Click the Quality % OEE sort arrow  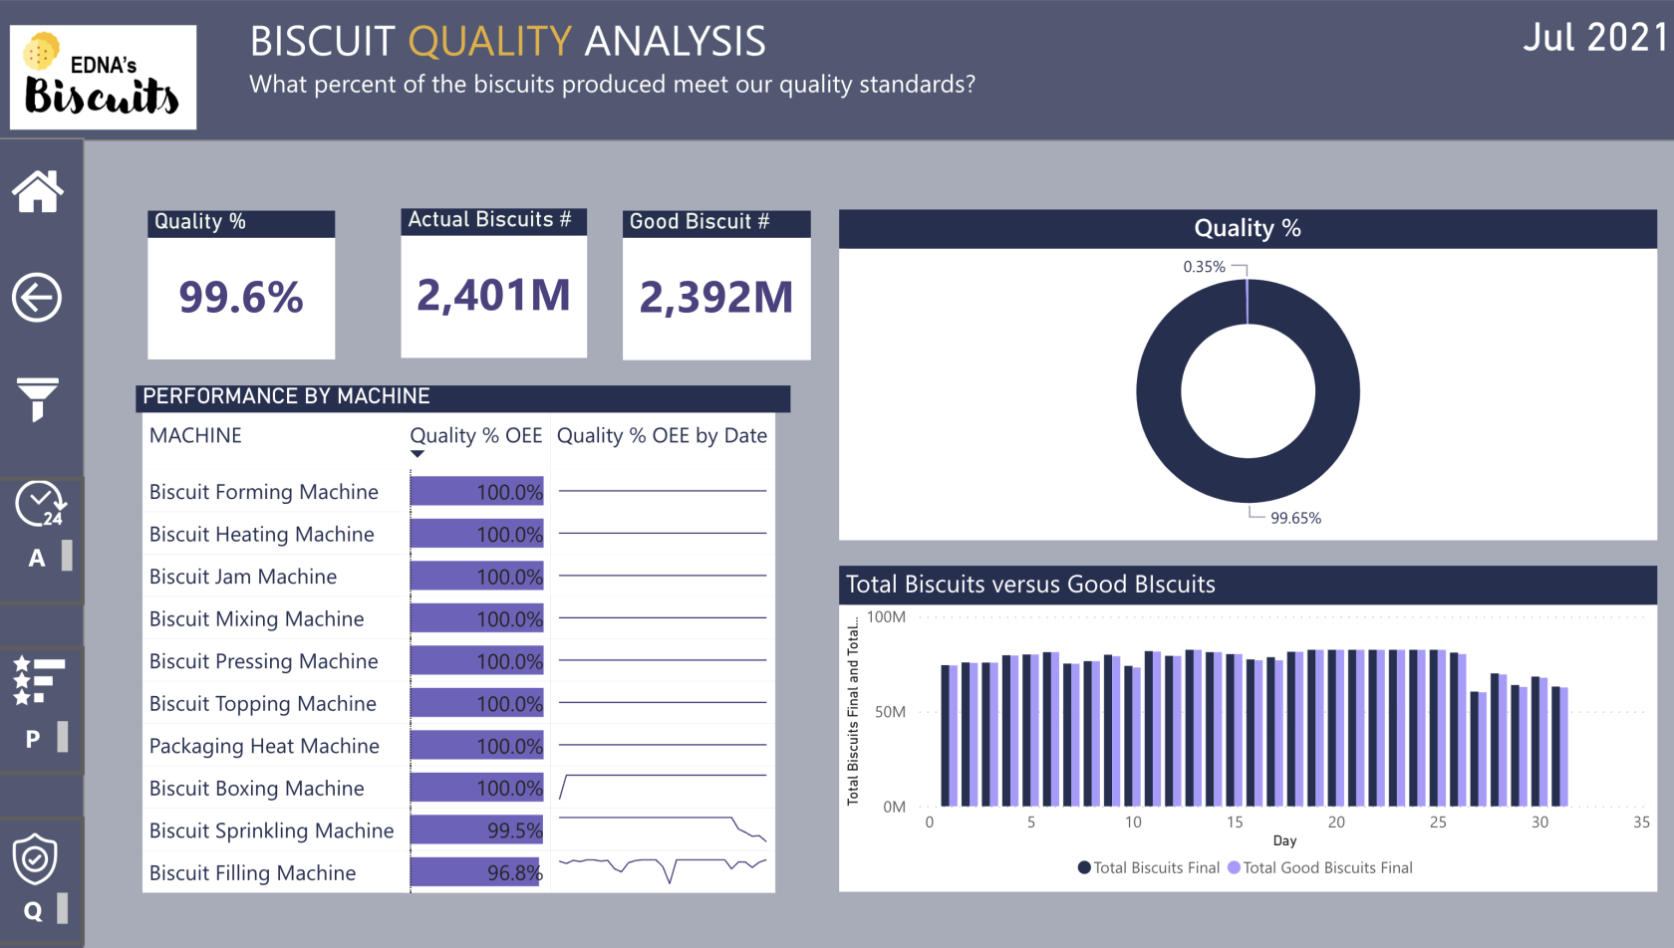coord(418,454)
